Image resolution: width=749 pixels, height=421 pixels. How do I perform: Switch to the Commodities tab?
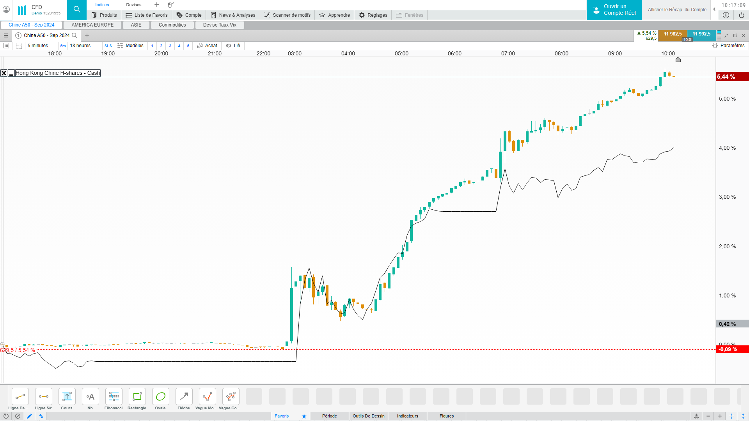[x=172, y=25]
